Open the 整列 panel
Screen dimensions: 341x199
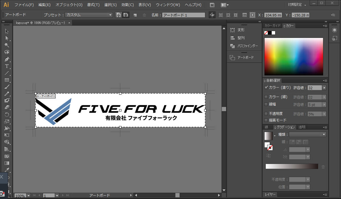[x=241, y=38]
